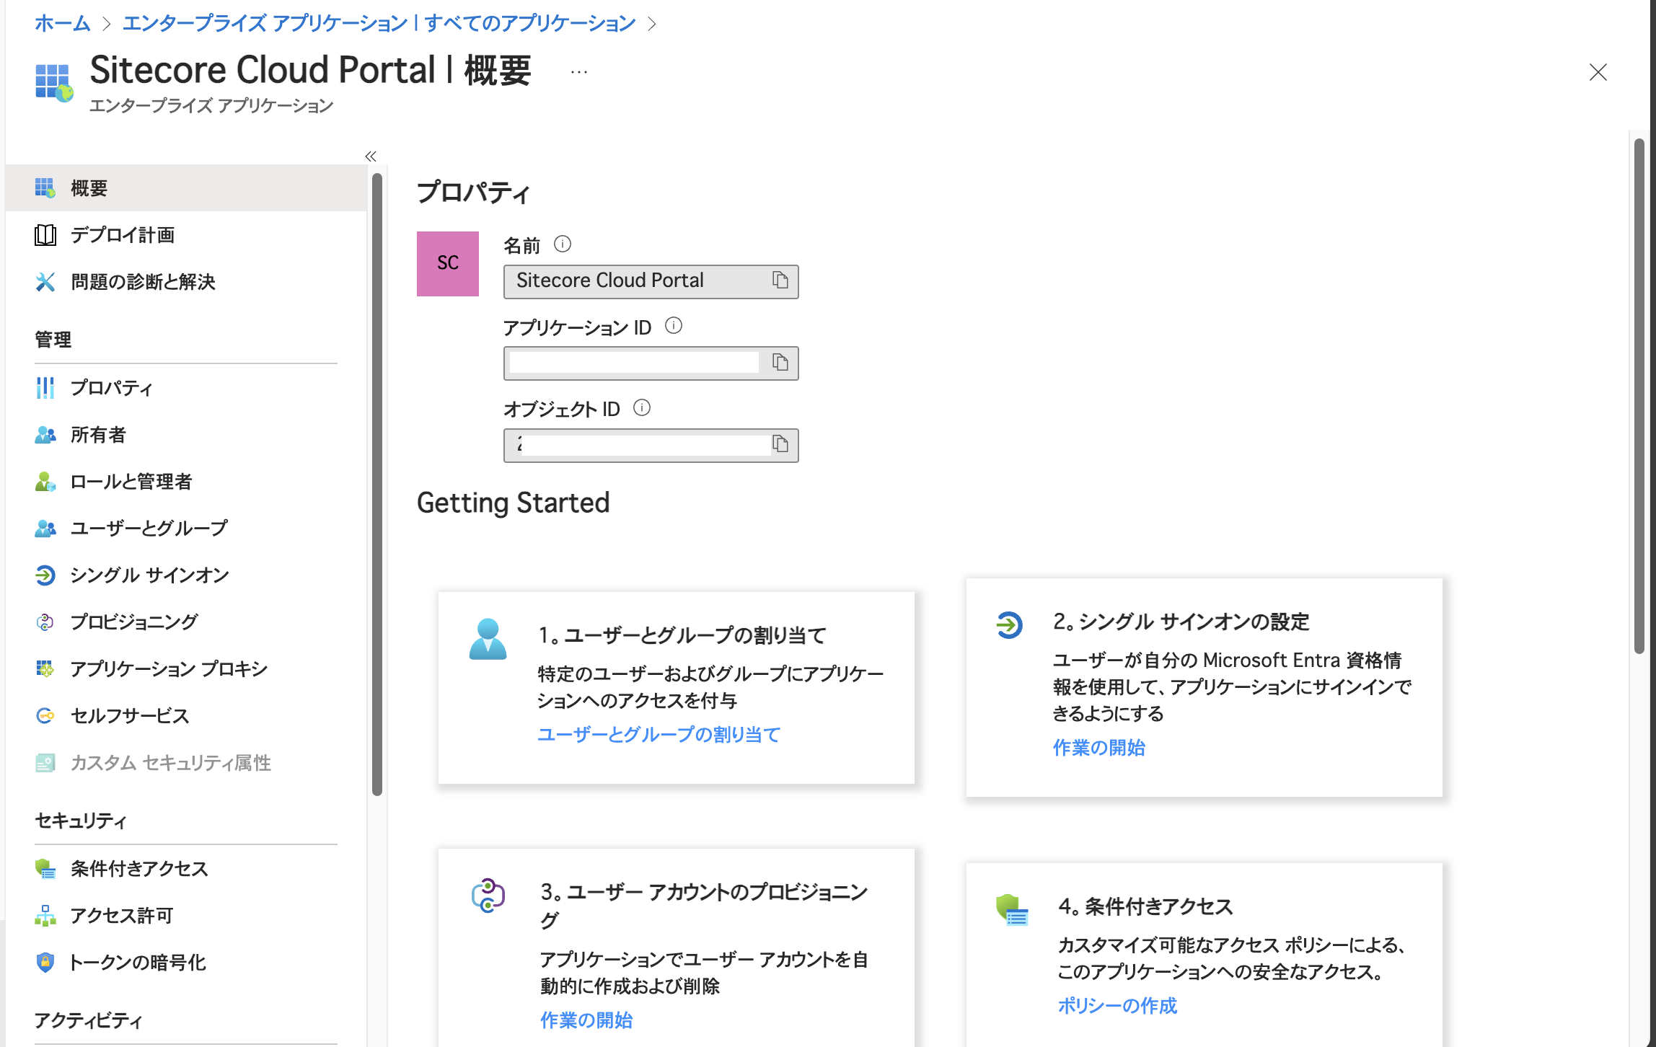Click the オブジェクト ID text field
Screen dimensions: 1656x1047
[651, 445]
